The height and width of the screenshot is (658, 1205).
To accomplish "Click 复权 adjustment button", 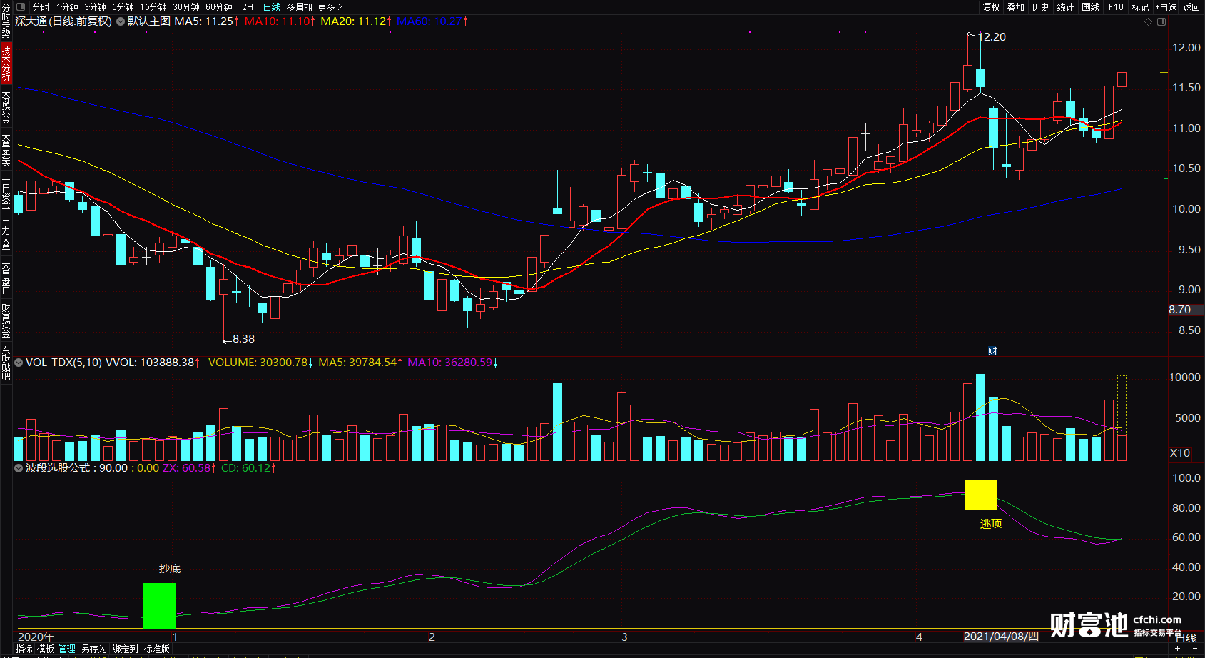I will pos(991,7).
